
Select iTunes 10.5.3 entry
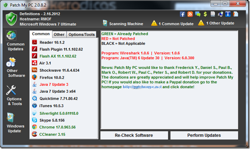(51, 106)
